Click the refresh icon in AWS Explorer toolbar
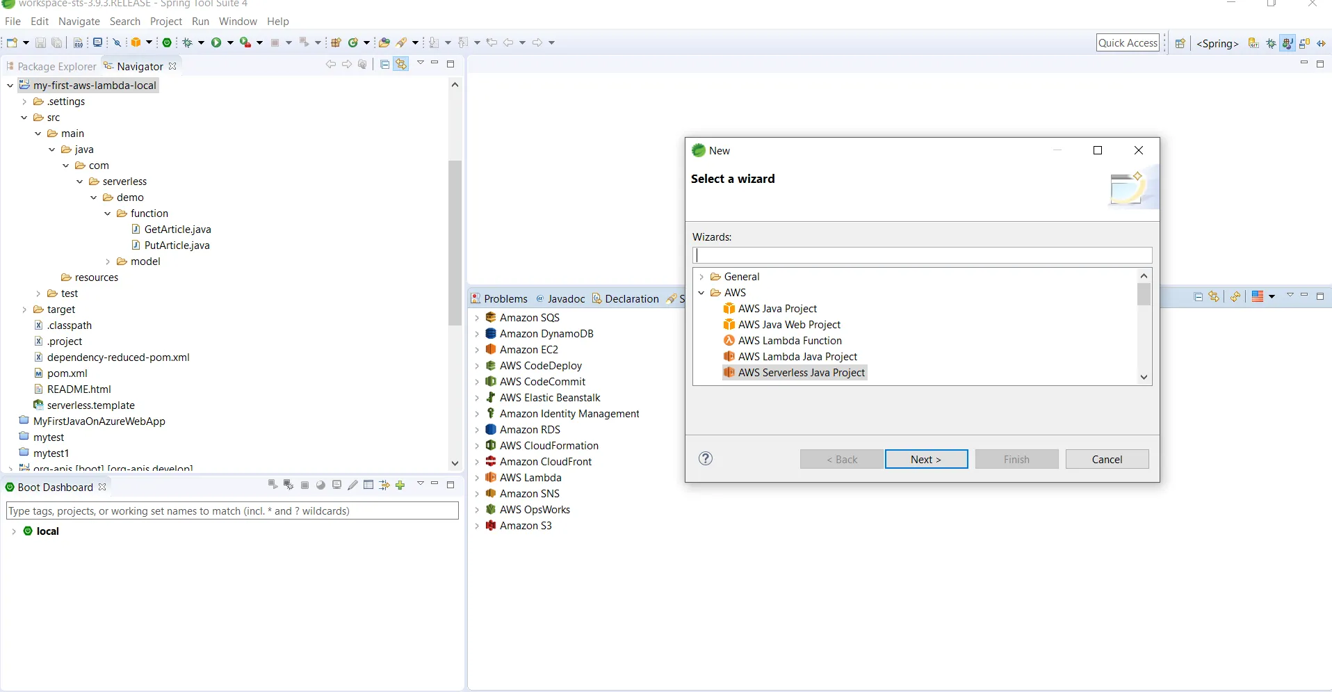This screenshot has height=692, width=1332. click(x=1235, y=297)
